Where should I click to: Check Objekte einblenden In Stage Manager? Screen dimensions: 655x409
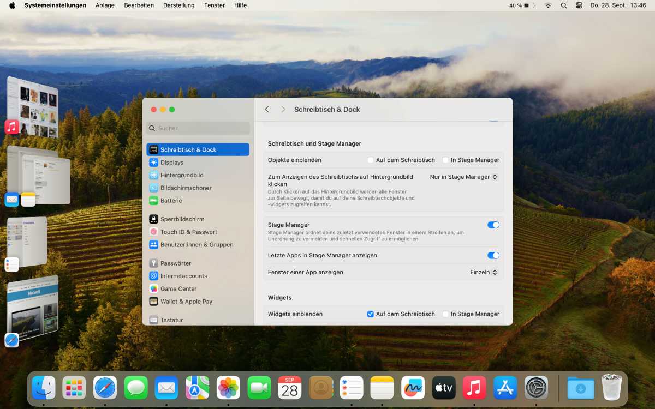(445, 160)
